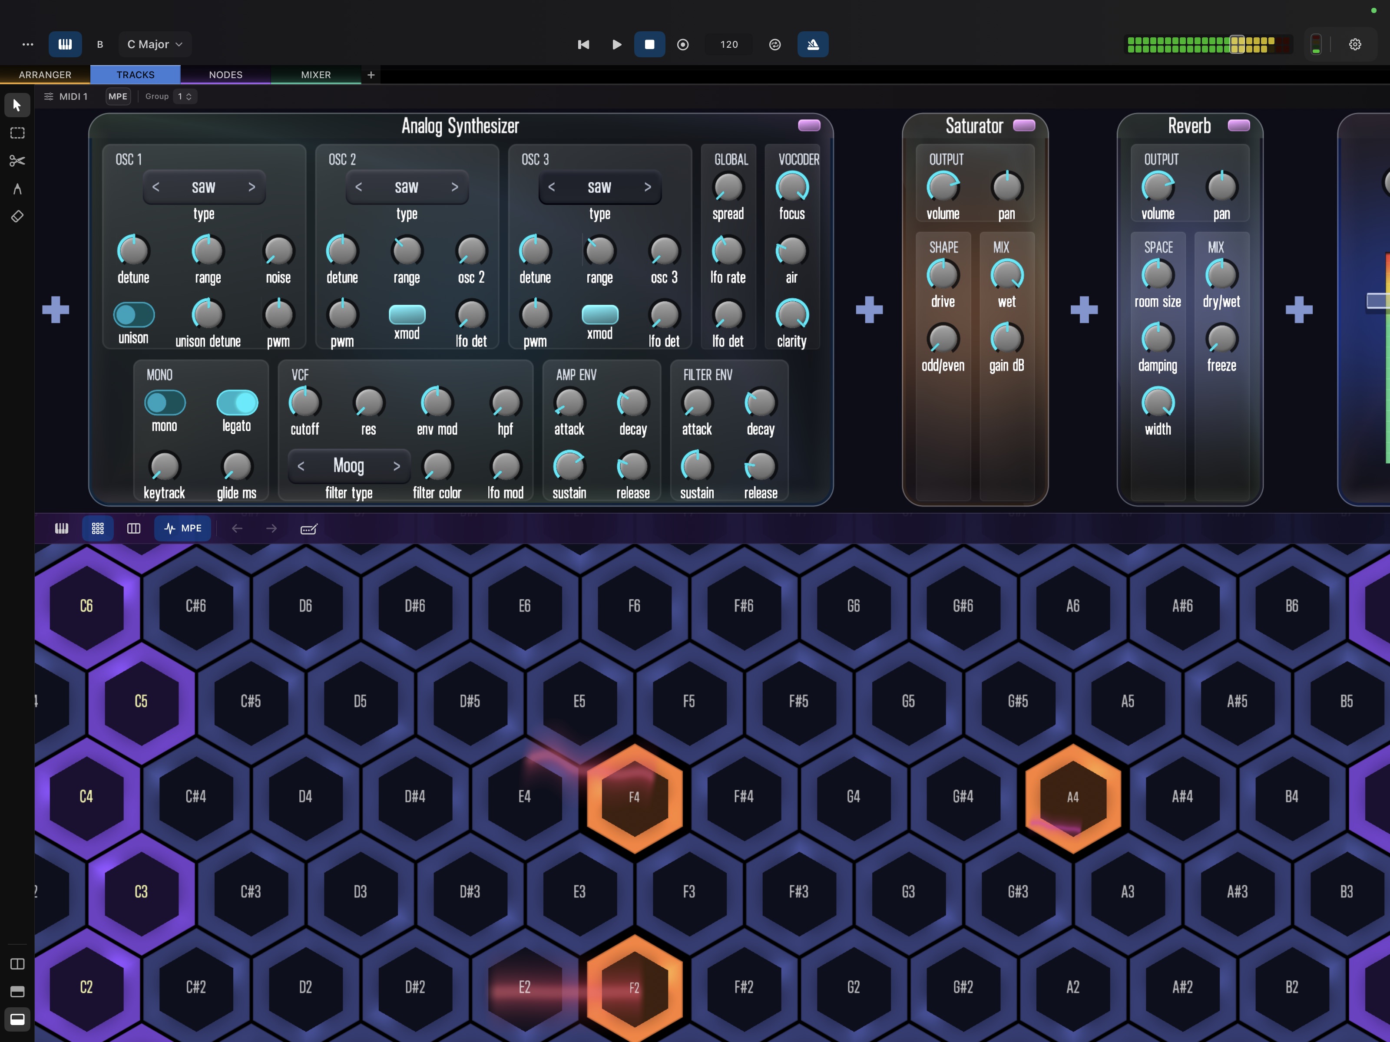The width and height of the screenshot is (1390, 1042).
Task: Switch to the ARRANGER tab
Action: [45, 75]
